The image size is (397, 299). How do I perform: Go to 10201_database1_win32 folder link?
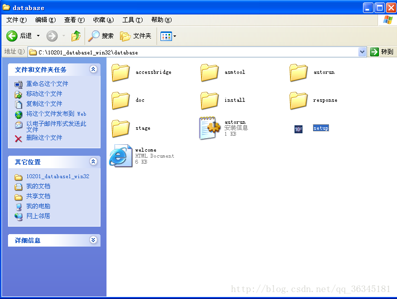57,176
